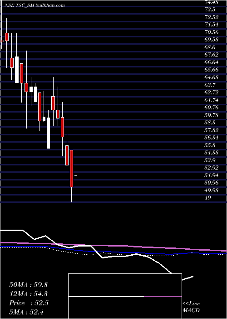Click the 52.92 price axis label
Image resolution: width=227 pixels, height=319 pixels.
click(212, 168)
